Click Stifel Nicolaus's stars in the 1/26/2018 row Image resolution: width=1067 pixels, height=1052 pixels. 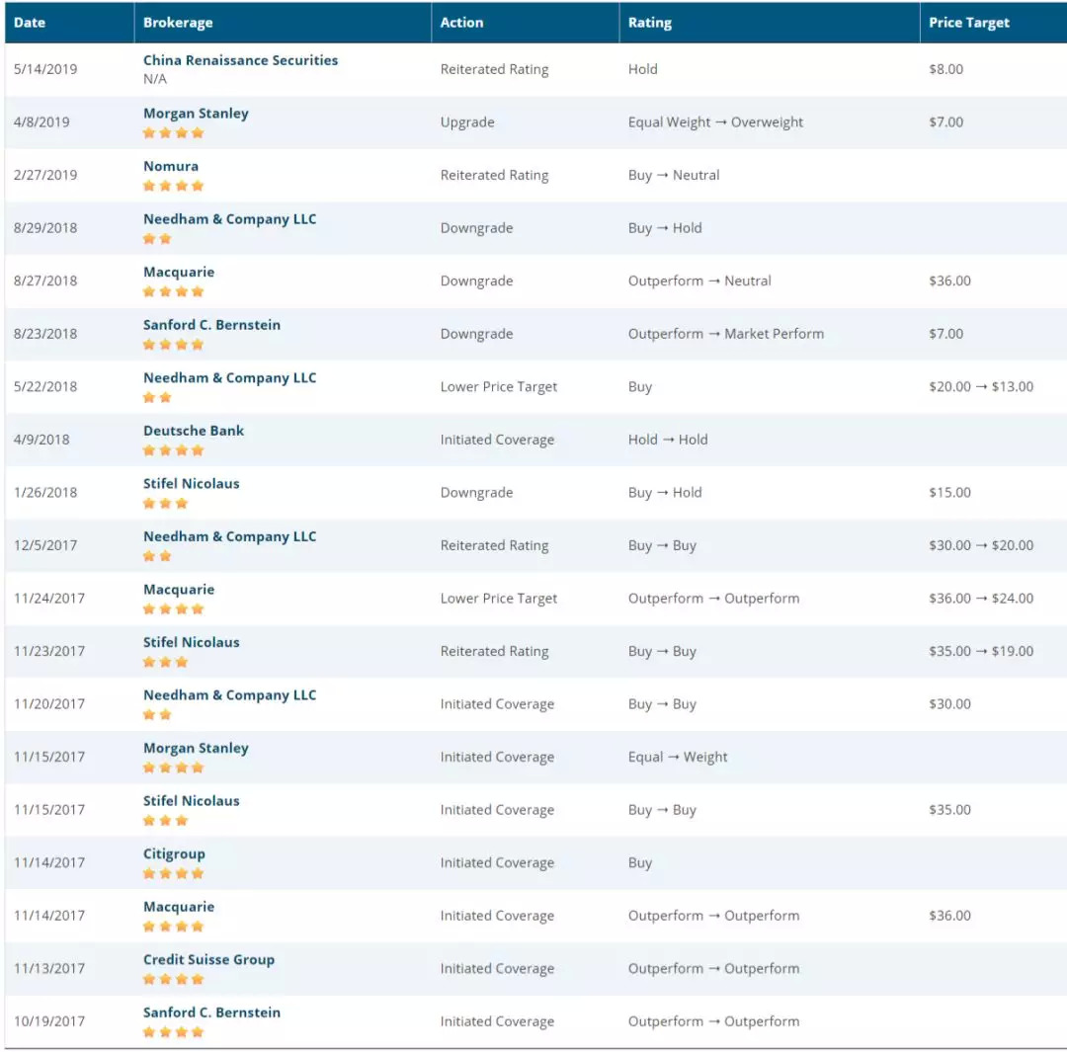coord(166,503)
